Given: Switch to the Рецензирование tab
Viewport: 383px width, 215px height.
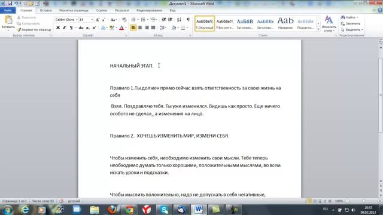Looking at the screenshot, I should pos(149,11).
